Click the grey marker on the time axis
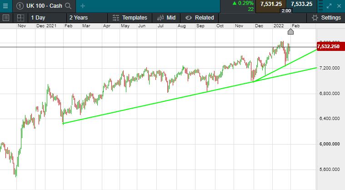Screen dimensions: 345x190 pos(291,31)
